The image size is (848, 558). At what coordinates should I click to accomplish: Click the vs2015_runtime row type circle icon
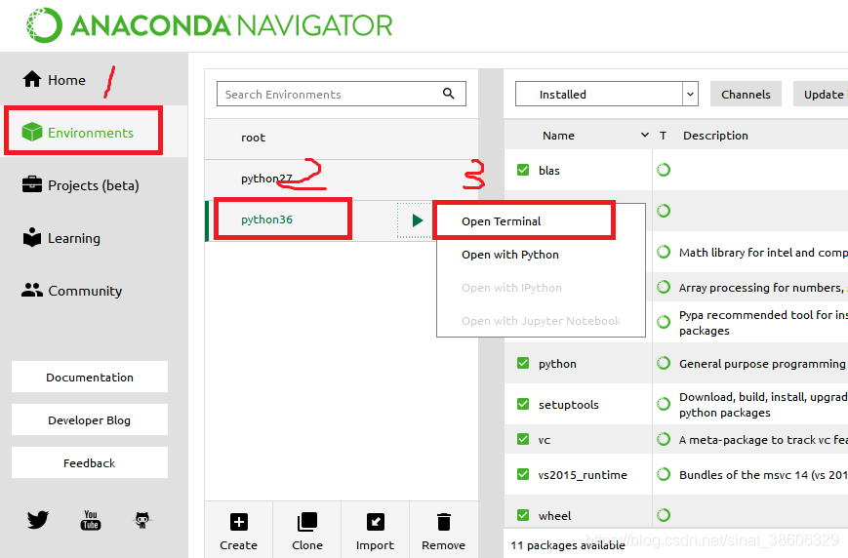point(664,474)
